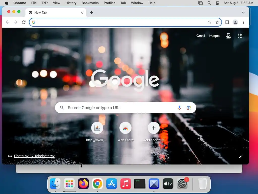Viewport: 258px width, 194px height.
Task: Customize this page with the pencil icon
Action: pos(241,156)
